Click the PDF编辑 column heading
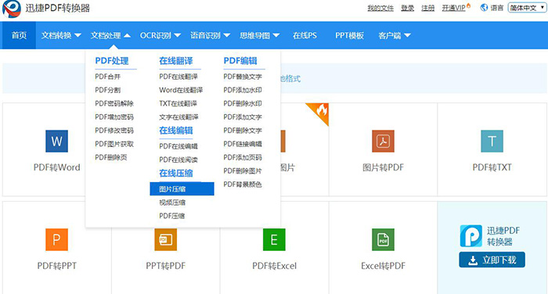The image size is (548, 294). tap(240, 61)
